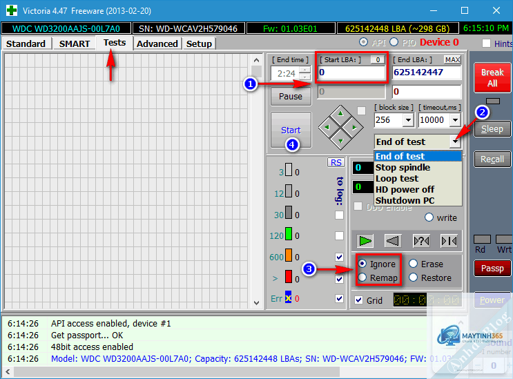Click the 0 reset button for Start LBA
This screenshot has height=379, width=513.
pos(378,59)
